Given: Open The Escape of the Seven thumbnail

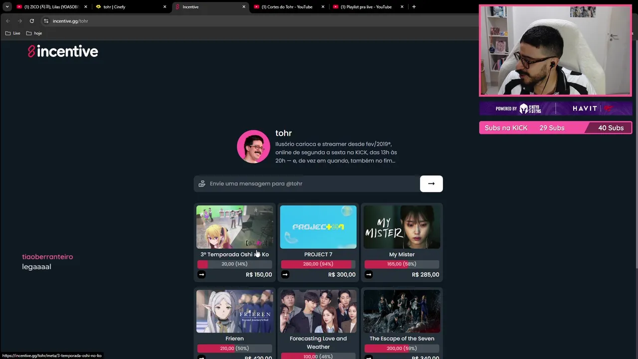Looking at the screenshot, I should (x=402, y=311).
